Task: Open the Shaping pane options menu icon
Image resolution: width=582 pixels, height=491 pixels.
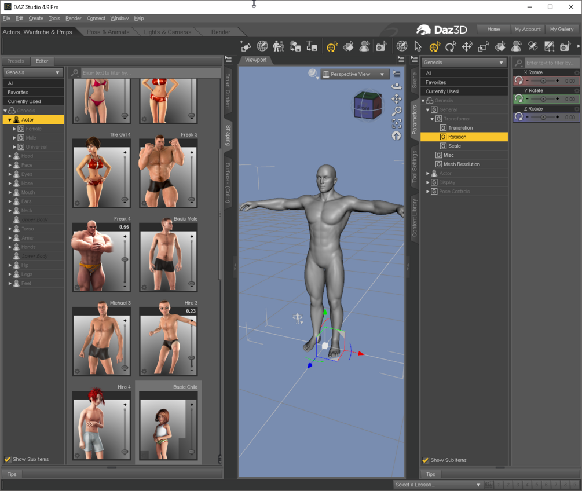Action: (x=228, y=60)
